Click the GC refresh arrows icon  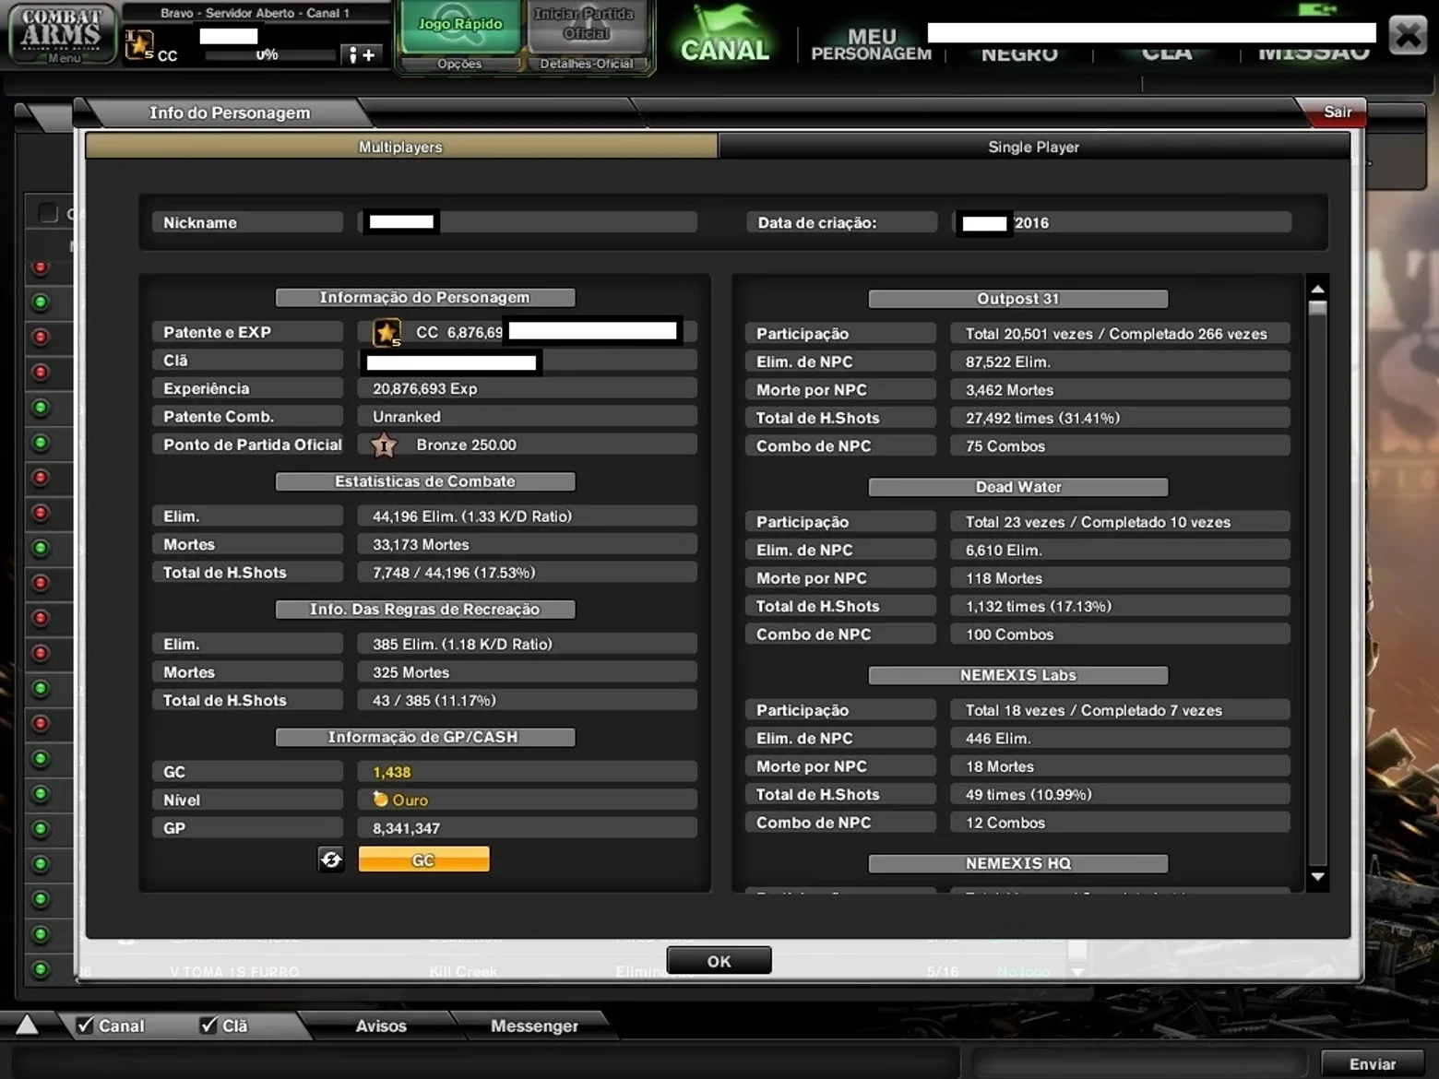tap(331, 860)
